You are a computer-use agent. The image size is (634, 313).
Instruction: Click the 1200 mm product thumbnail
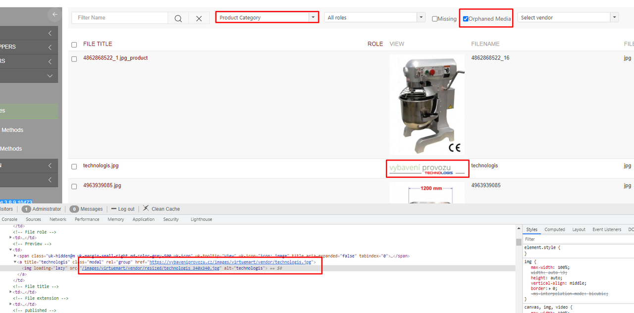pyautogui.click(x=427, y=193)
